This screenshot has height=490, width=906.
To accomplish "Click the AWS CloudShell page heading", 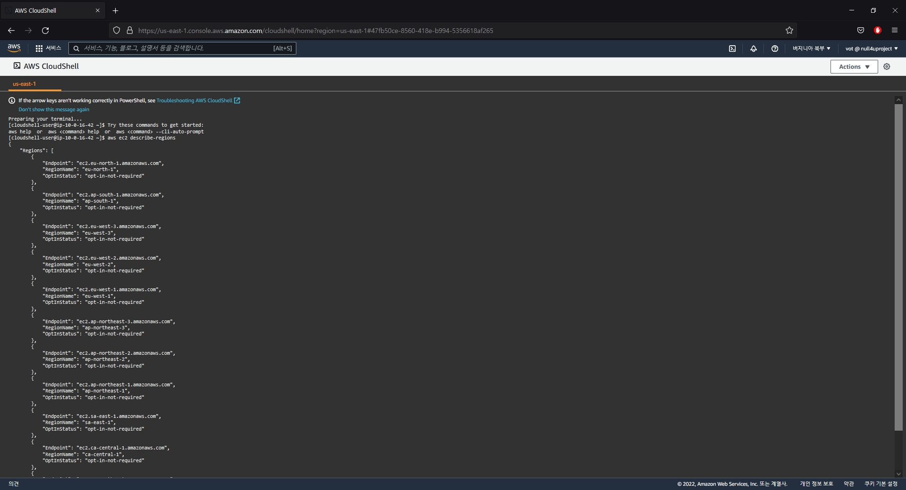I will [x=51, y=66].
